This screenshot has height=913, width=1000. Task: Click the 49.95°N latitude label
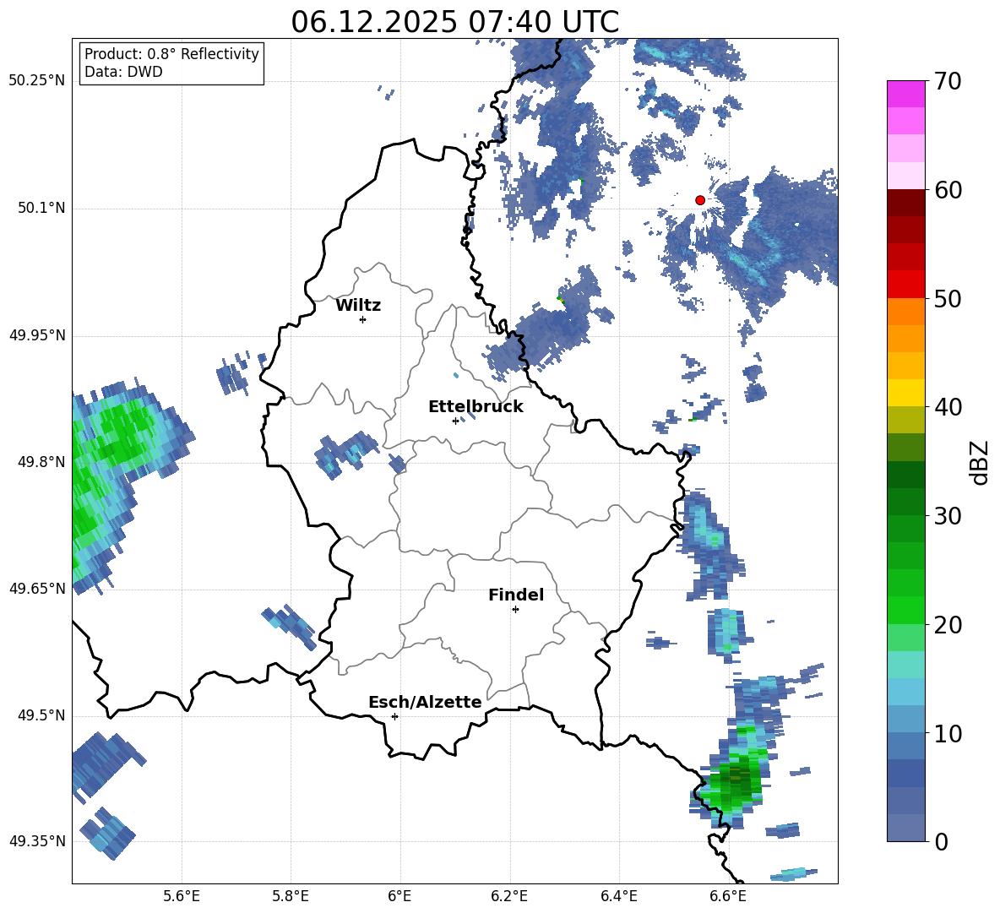(37, 334)
